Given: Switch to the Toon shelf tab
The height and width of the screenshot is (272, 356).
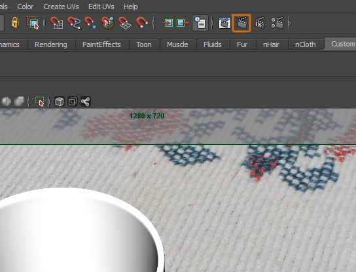Looking at the screenshot, I should [x=144, y=44].
